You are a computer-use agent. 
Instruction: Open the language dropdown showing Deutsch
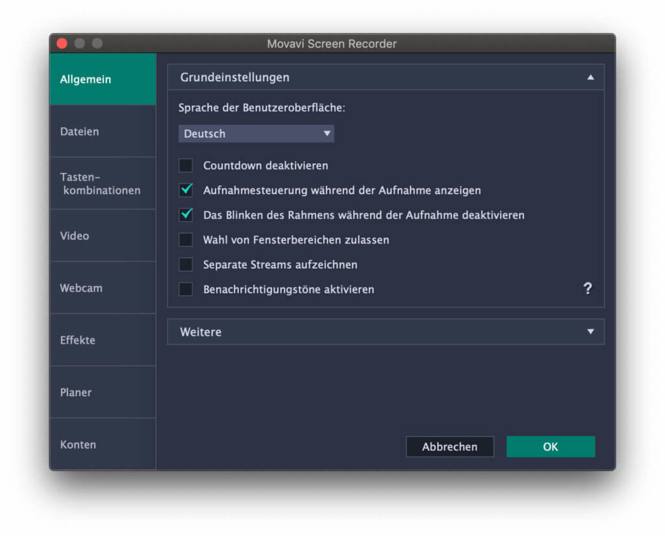point(256,133)
